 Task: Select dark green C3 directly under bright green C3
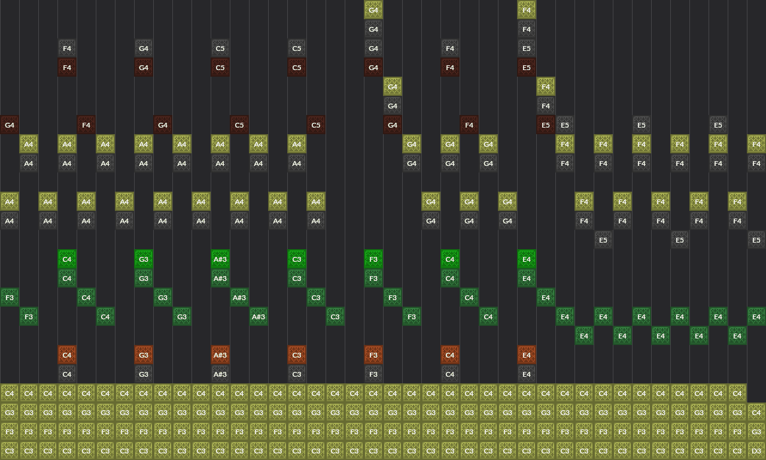297,279
